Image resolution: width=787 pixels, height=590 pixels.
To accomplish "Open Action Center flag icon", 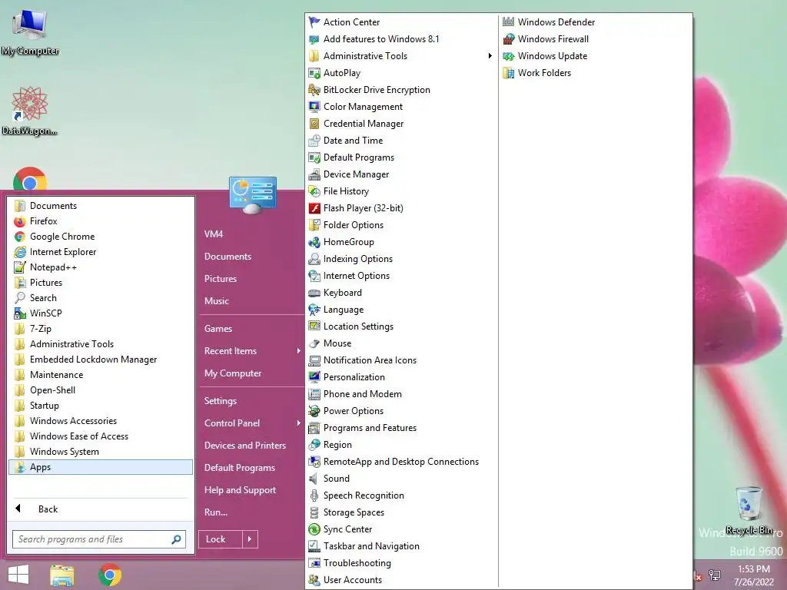I will pos(314,22).
